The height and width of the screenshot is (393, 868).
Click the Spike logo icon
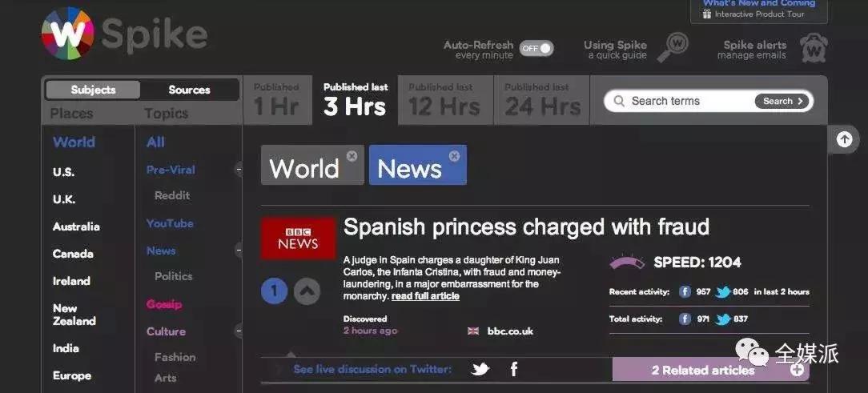pos(67,34)
